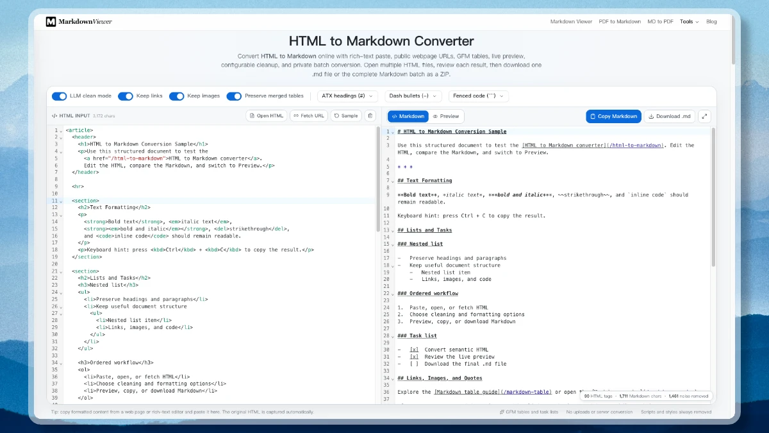Toggle LLM clean mode switch
This screenshot has width=769, height=433.
coord(60,96)
